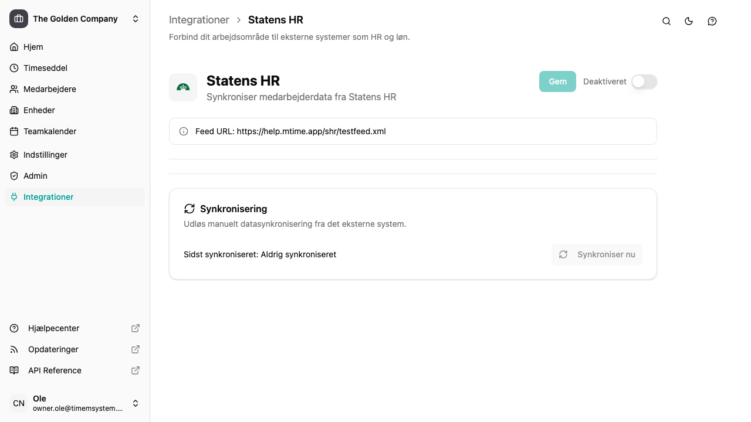
Task: Click the Integrationer plug icon
Action: [14, 197]
